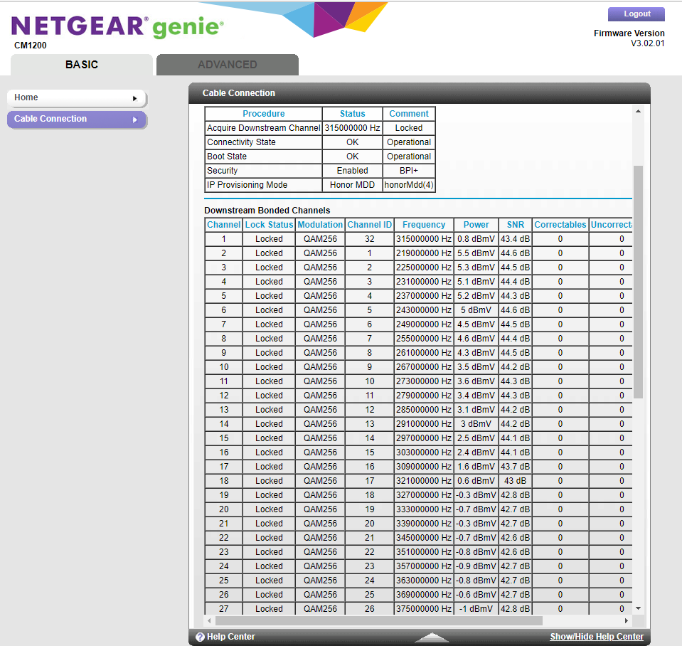Viewport: 682px width, 646px height.
Task: Click the arrow beside Cable Connection menu
Action: (135, 120)
